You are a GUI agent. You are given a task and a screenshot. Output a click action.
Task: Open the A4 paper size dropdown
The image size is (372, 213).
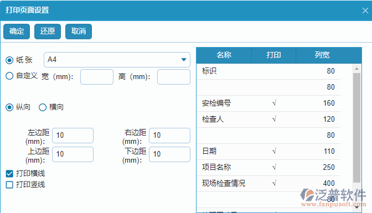tap(117, 60)
